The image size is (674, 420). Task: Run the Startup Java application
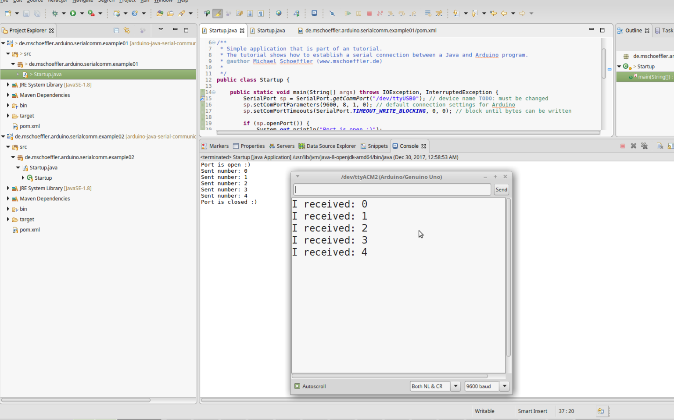[73, 13]
